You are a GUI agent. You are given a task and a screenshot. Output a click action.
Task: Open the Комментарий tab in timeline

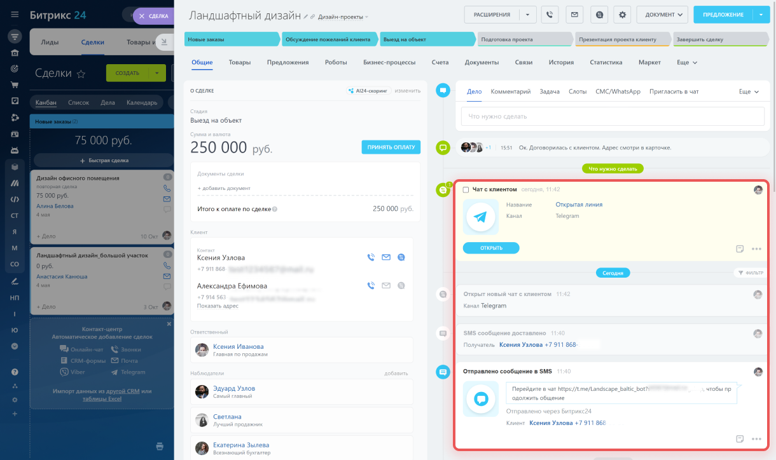(510, 91)
